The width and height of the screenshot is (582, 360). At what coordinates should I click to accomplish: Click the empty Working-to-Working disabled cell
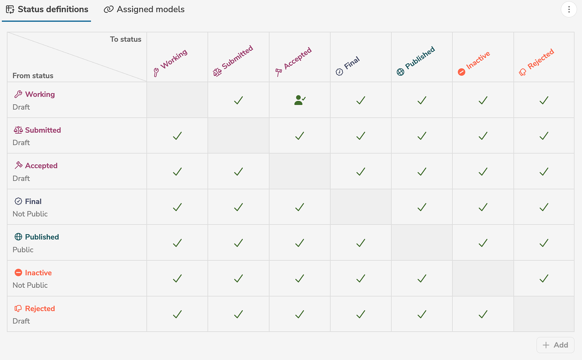177,100
